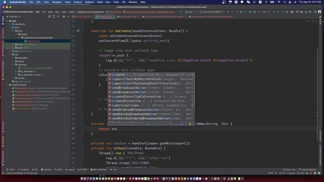Click the Undo arrow icon in the toolbar
This screenshot has height=182, width=324.
click(287, 12)
